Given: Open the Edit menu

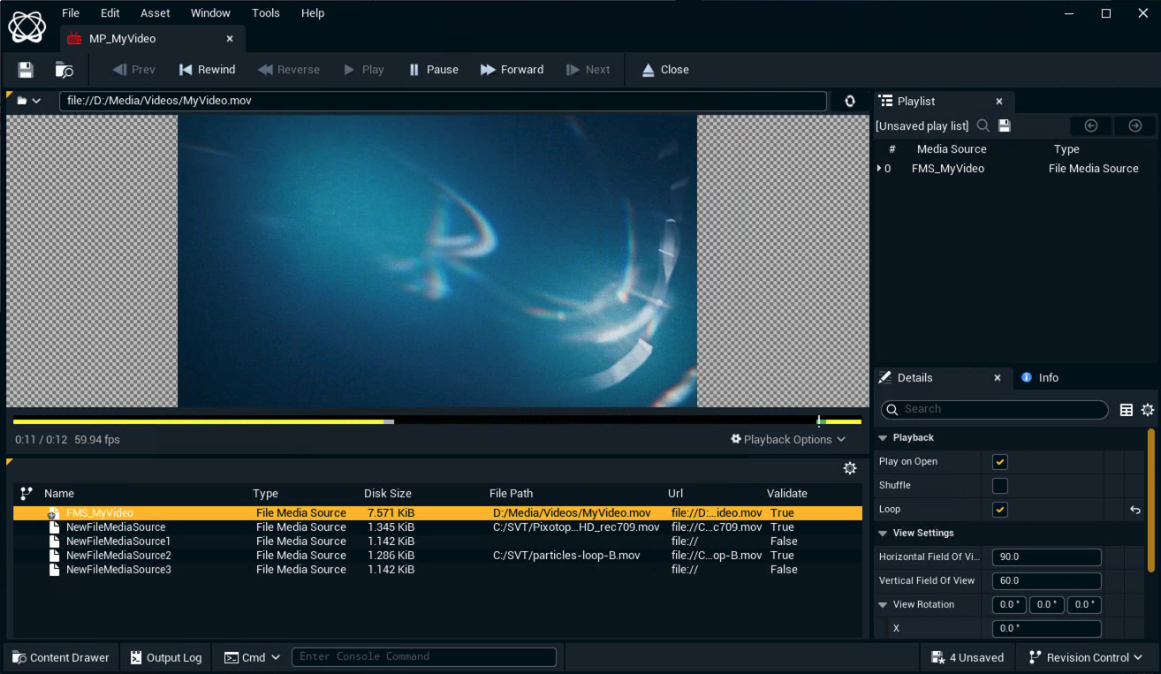Looking at the screenshot, I should (110, 13).
